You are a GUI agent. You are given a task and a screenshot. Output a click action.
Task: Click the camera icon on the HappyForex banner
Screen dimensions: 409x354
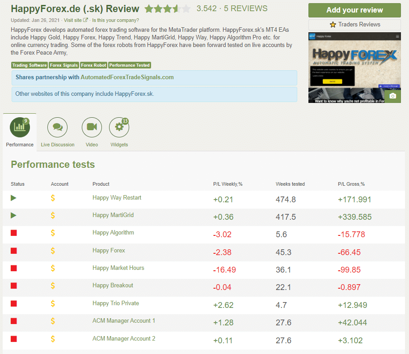tap(392, 96)
